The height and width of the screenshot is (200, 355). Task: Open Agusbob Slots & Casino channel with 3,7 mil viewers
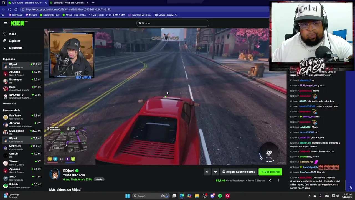(22, 73)
